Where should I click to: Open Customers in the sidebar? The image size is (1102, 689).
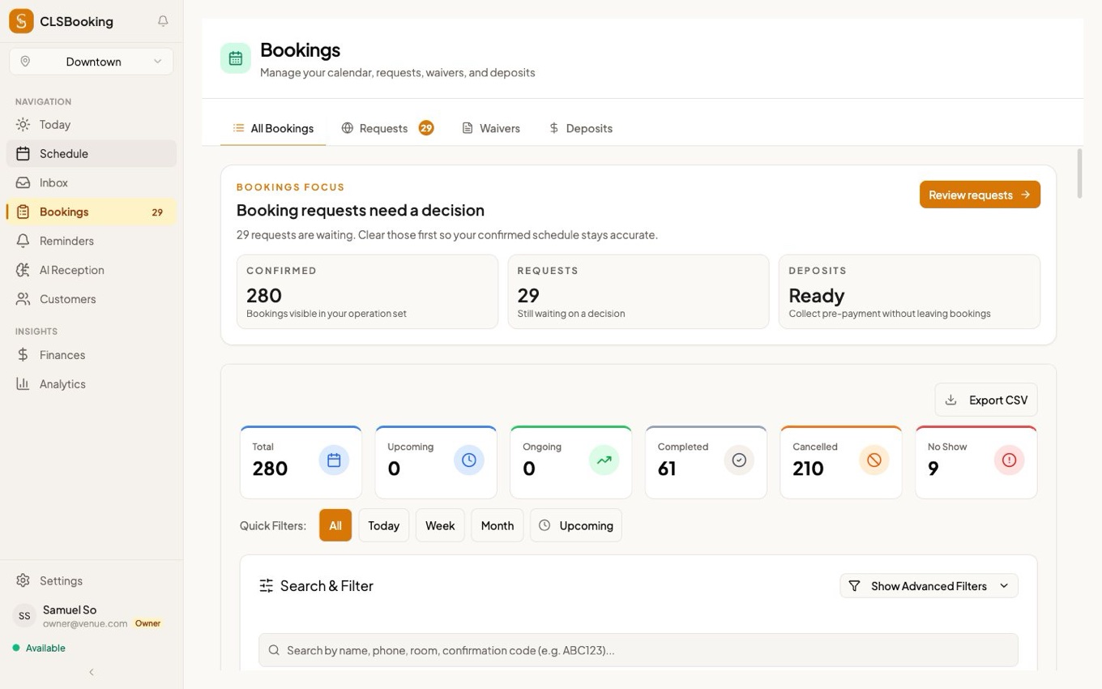click(91, 299)
